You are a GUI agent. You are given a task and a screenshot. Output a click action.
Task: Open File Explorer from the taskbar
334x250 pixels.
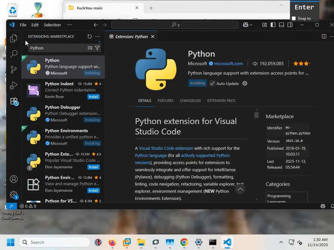(x=141, y=242)
